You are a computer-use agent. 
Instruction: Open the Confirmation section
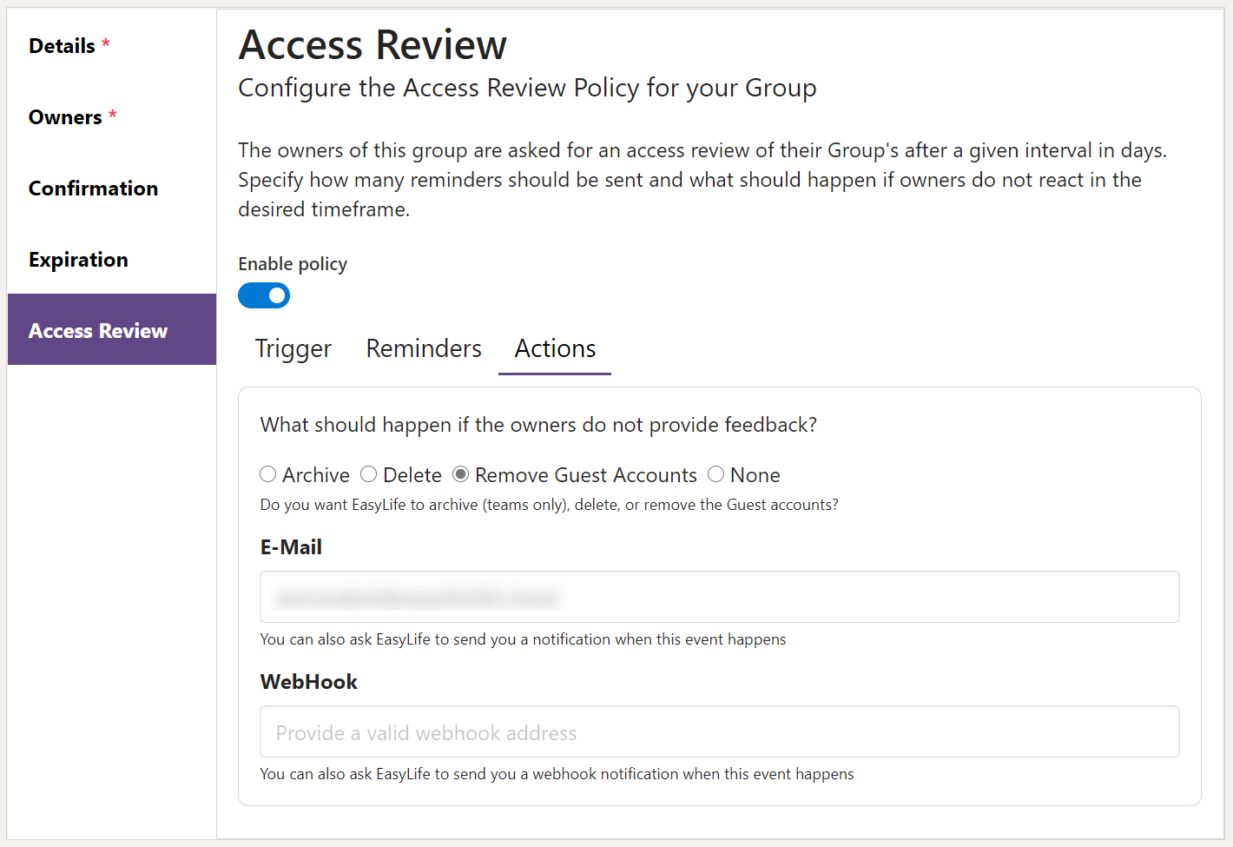coord(93,188)
